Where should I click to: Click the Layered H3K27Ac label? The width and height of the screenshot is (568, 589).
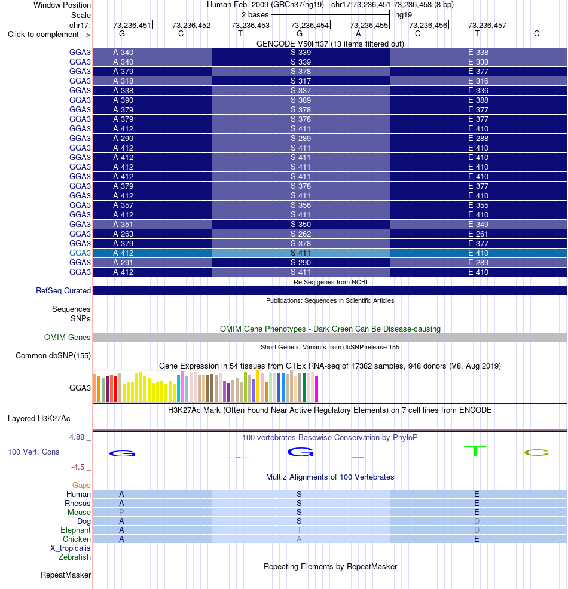39,419
